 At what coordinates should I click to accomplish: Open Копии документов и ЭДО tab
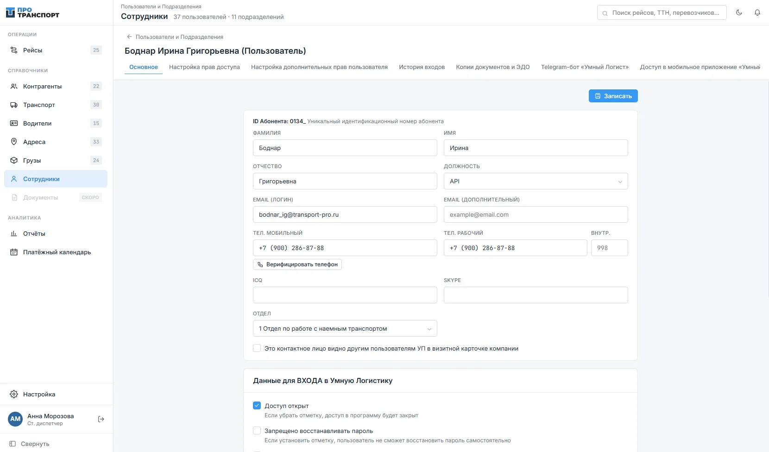click(493, 67)
